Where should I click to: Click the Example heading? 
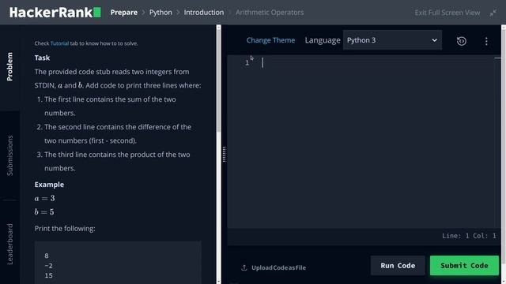tap(49, 185)
